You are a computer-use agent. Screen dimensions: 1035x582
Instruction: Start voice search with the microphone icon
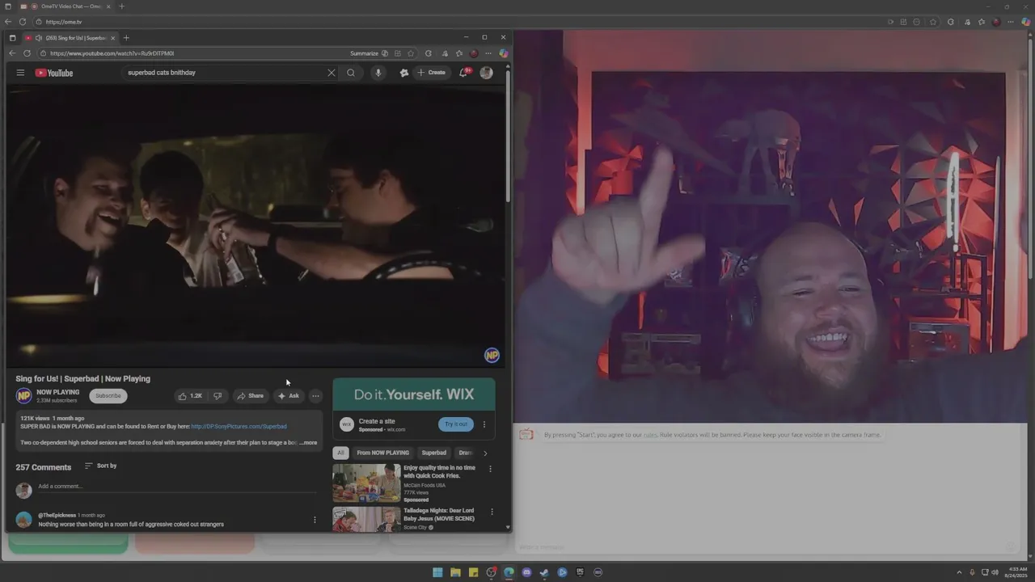[378, 73]
